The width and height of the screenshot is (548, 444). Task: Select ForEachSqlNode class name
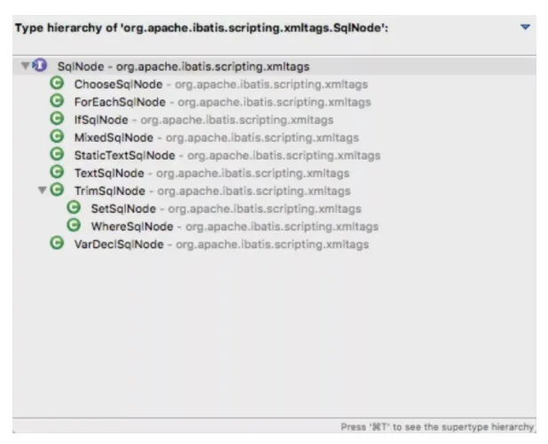point(120,102)
